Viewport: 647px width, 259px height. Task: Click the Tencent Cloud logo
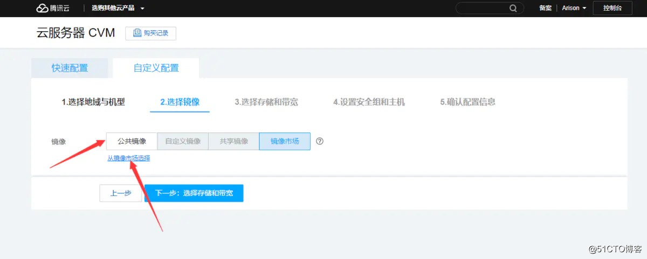[x=53, y=8]
